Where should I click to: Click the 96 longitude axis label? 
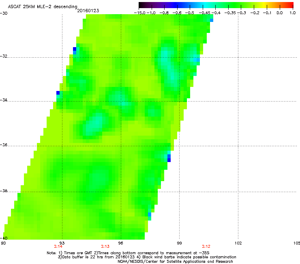click(121, 243)
